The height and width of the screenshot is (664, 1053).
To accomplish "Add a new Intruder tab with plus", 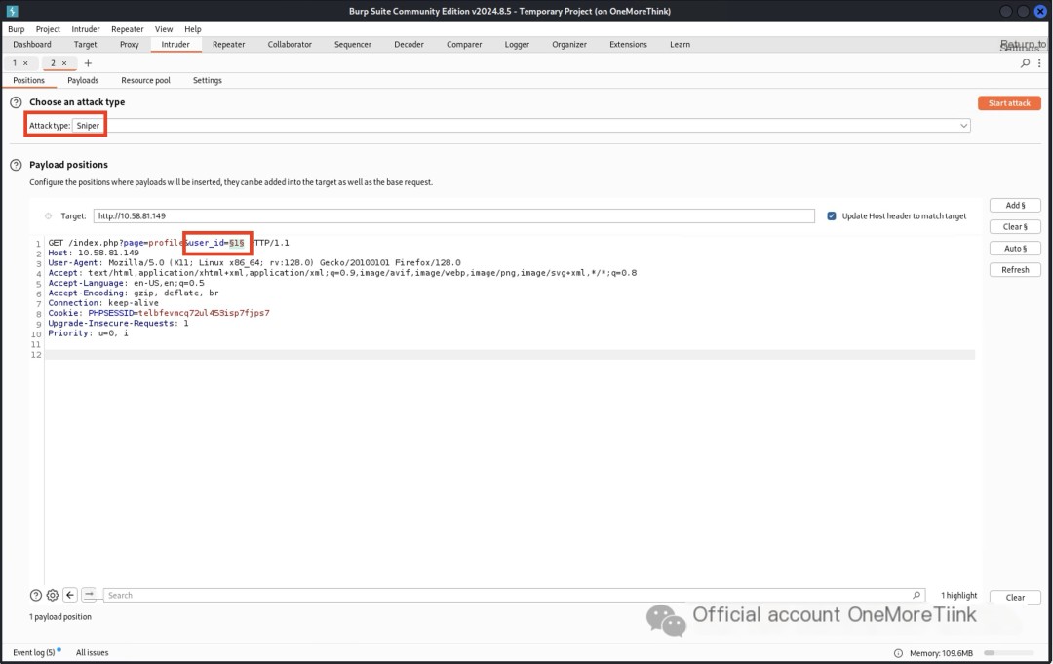I will (88, 63).
